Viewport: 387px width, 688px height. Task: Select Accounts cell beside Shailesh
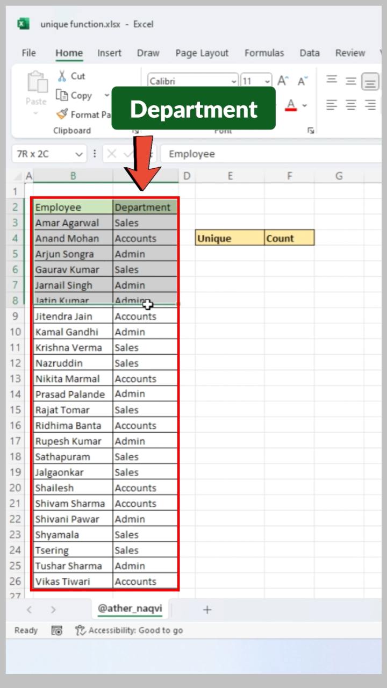(x=145, y=488)
